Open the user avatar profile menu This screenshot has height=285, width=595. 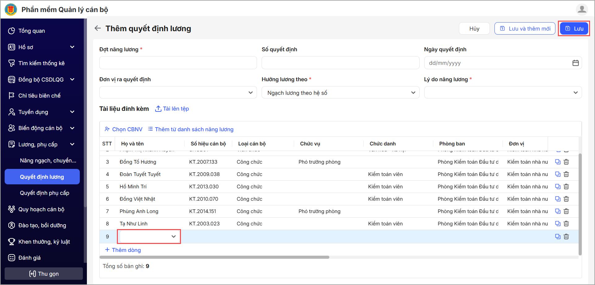(581, 9)
